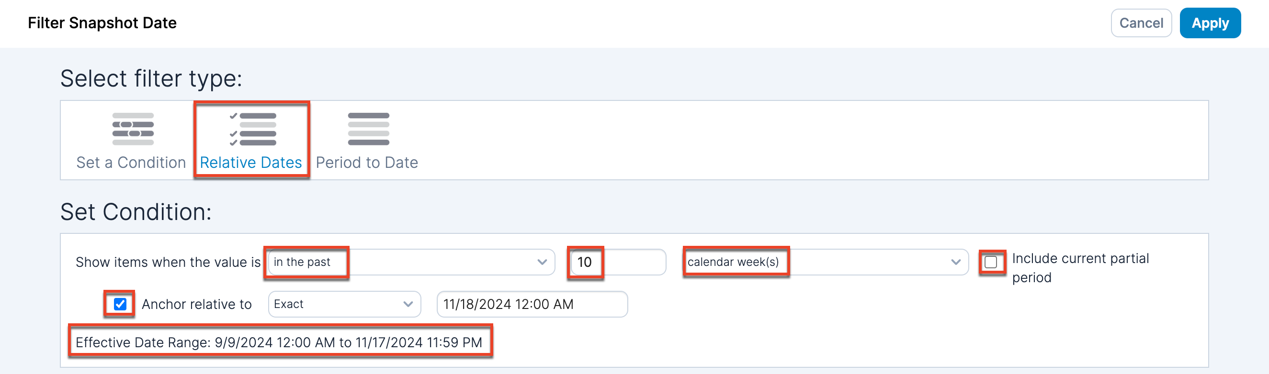Click the chevron on the calendar week(s) dropdown
The image size is (1269, 374).
[956, 262]
